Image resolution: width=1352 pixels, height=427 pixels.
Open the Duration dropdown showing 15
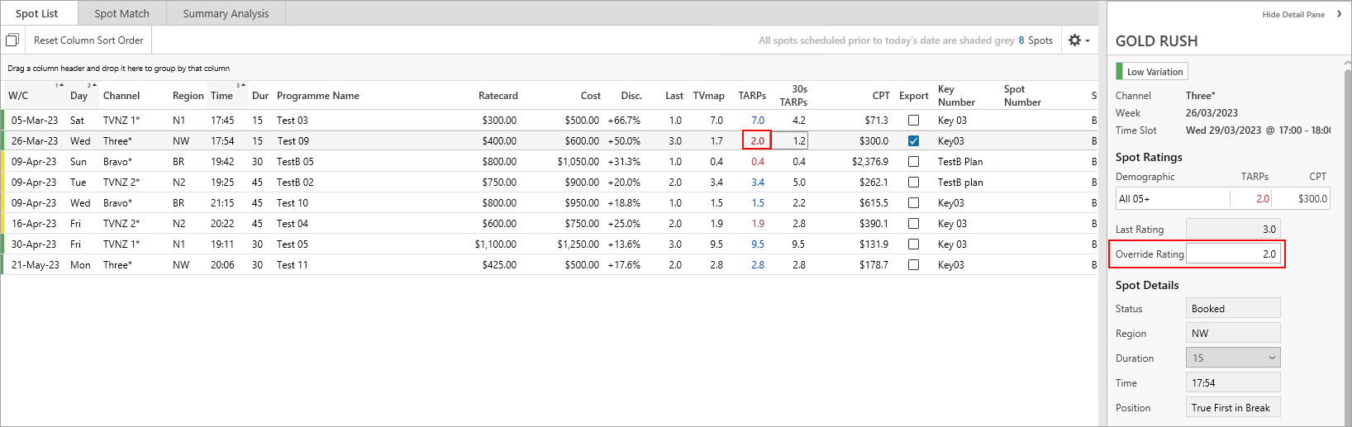click(1233, 358)
